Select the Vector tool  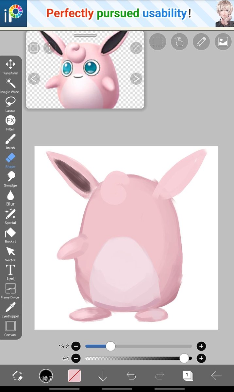coord(10,254)
